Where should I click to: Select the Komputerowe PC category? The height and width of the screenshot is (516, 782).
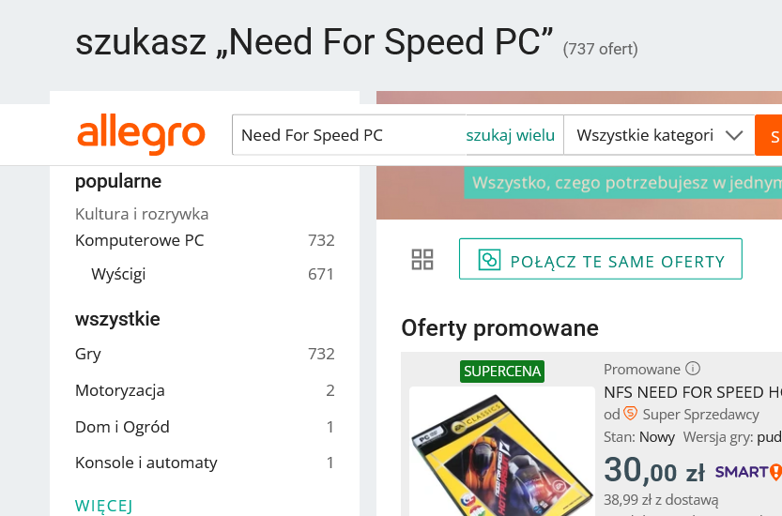pyautogui.click(x=139, y=240)
